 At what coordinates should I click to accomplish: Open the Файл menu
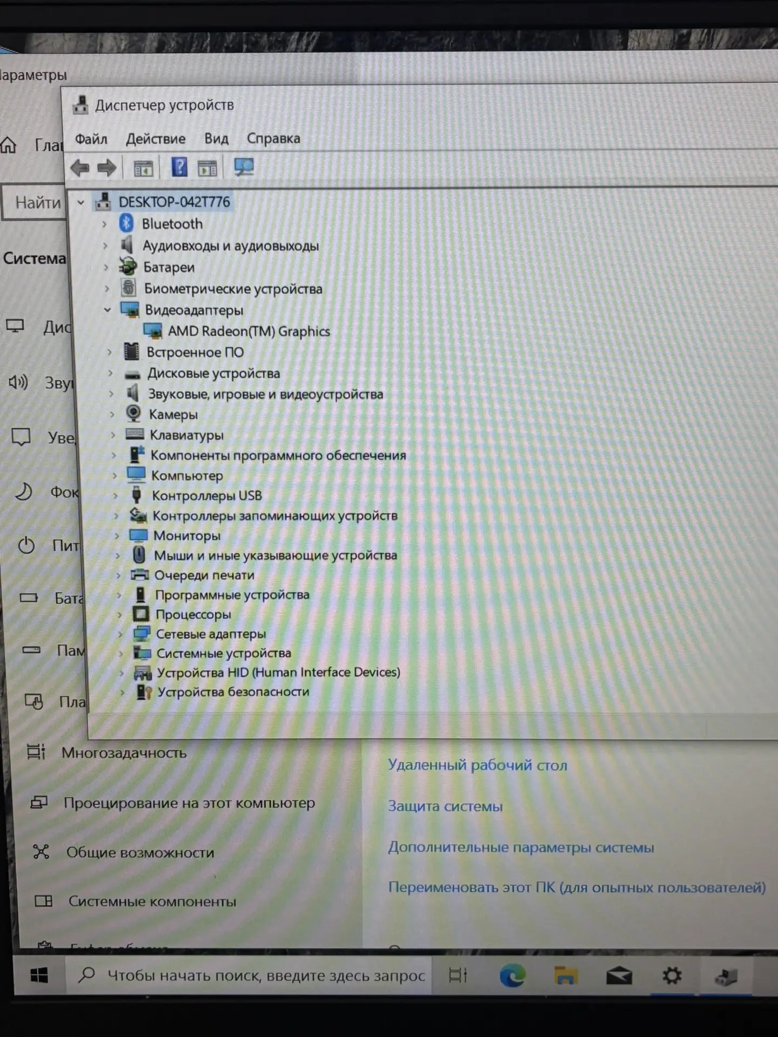point(91,139)
